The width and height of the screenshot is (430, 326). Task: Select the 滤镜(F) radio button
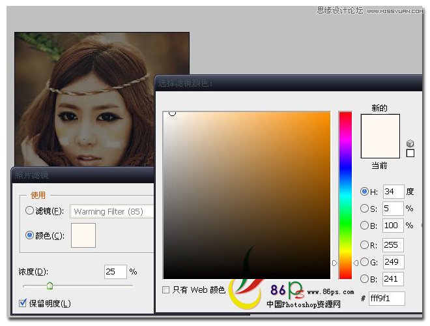click(x=29, y=211)
